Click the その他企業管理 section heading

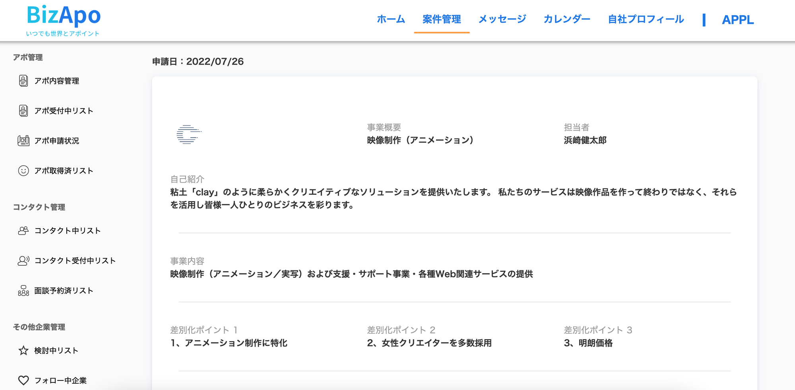click(x=39, y=327)
